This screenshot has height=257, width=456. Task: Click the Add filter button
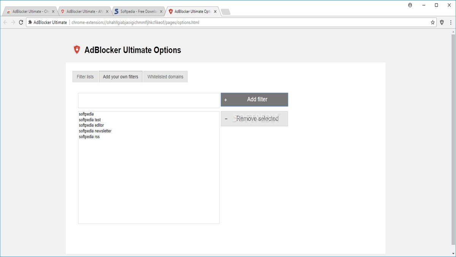tap(254, 99)
